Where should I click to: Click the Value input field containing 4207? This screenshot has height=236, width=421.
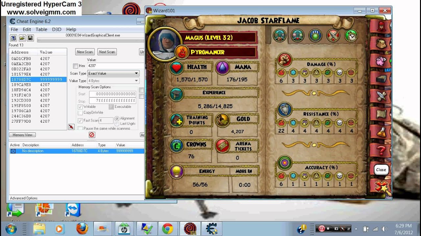click(x=115, y=66)
